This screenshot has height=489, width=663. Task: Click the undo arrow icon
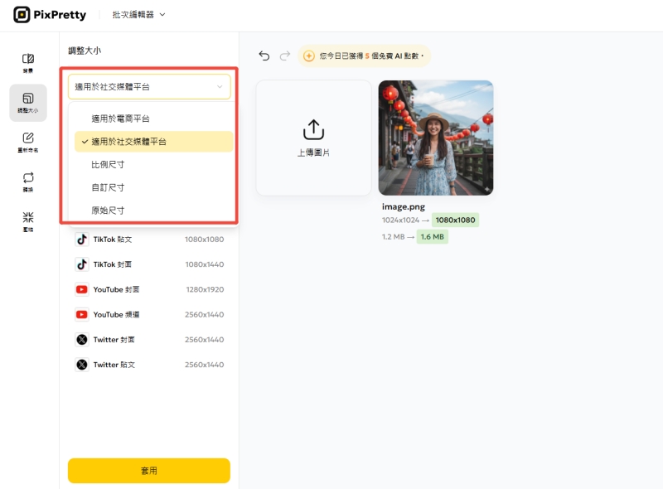coord(264,56)
